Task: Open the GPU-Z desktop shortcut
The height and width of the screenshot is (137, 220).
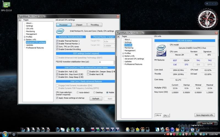Action: [x=6, y=6]
